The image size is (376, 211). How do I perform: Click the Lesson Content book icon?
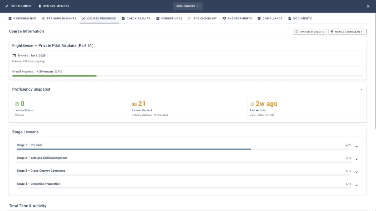click(134, 104)
